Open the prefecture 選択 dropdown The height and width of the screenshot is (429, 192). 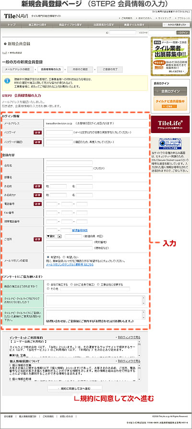coord(54,236)
